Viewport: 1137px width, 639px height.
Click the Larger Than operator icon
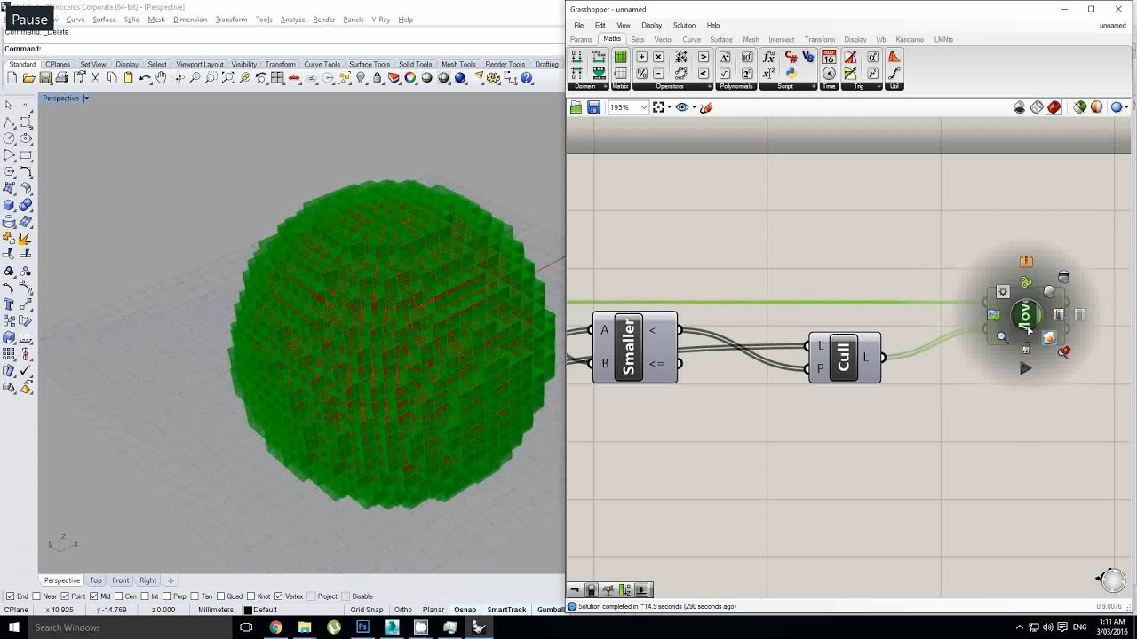point(703,57)
